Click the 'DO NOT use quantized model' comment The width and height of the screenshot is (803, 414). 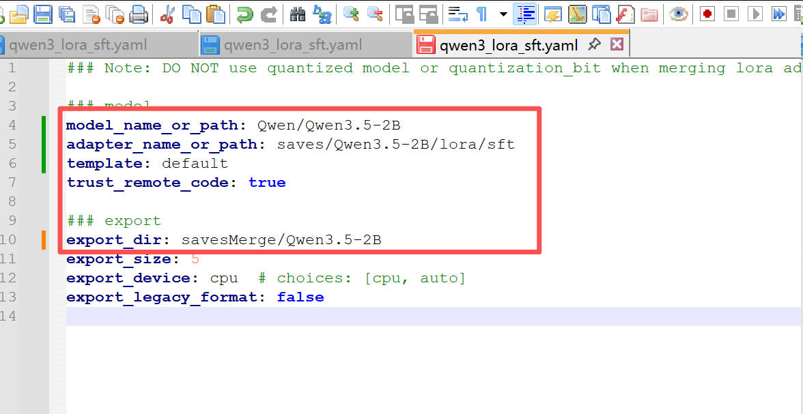click(x=285, y=68)
